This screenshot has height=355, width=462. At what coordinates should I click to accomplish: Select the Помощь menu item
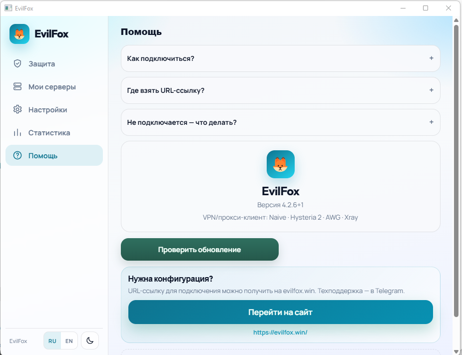[54, 155]
